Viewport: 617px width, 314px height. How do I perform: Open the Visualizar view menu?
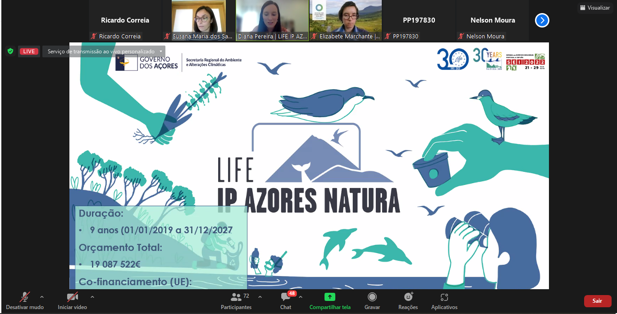click(595, 8)
